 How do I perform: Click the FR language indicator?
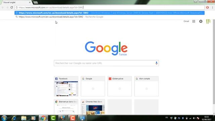(167, 118)
